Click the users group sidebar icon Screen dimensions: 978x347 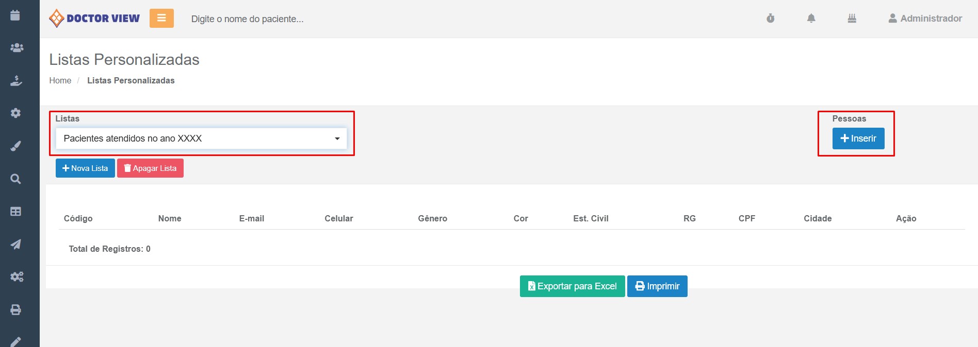point(17,48)
